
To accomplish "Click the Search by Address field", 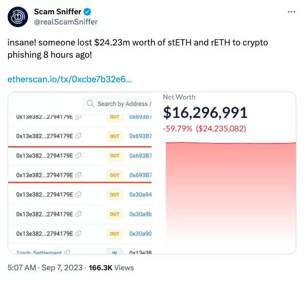I will coord(117,104).
